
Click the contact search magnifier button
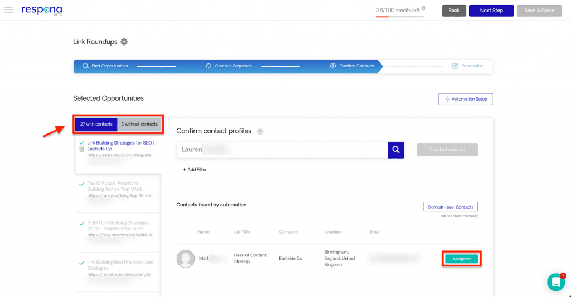tap(396, 150)
